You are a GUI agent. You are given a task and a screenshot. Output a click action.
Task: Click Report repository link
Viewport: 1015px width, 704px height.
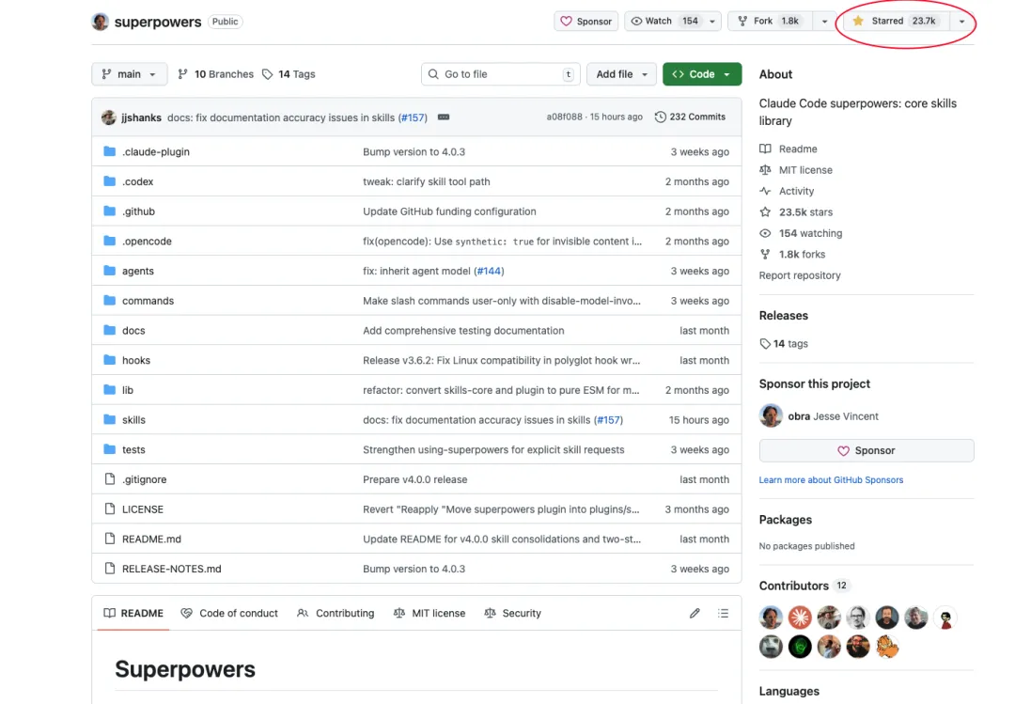tap(800, 275)
